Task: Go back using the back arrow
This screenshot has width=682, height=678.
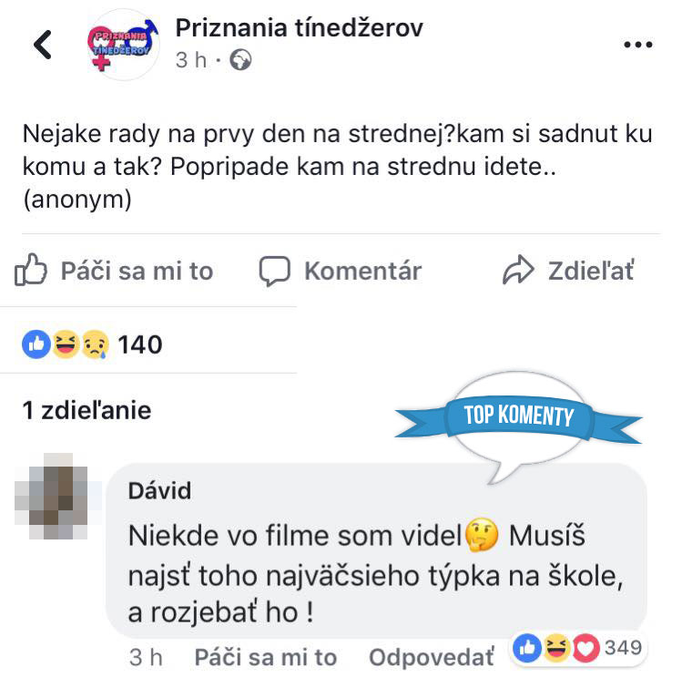Action: (x=43, y=44)
